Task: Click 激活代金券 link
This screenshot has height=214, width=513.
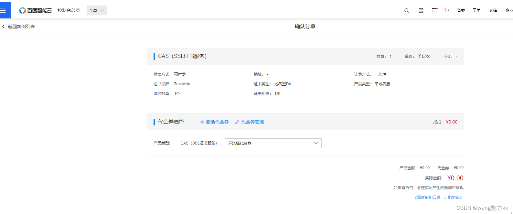Action: pos(217,122)
